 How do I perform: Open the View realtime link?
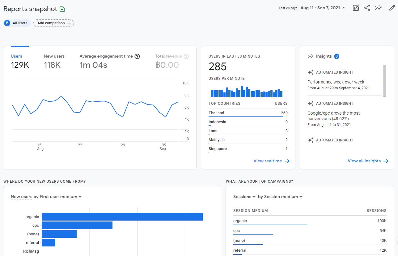coord(271,161)
